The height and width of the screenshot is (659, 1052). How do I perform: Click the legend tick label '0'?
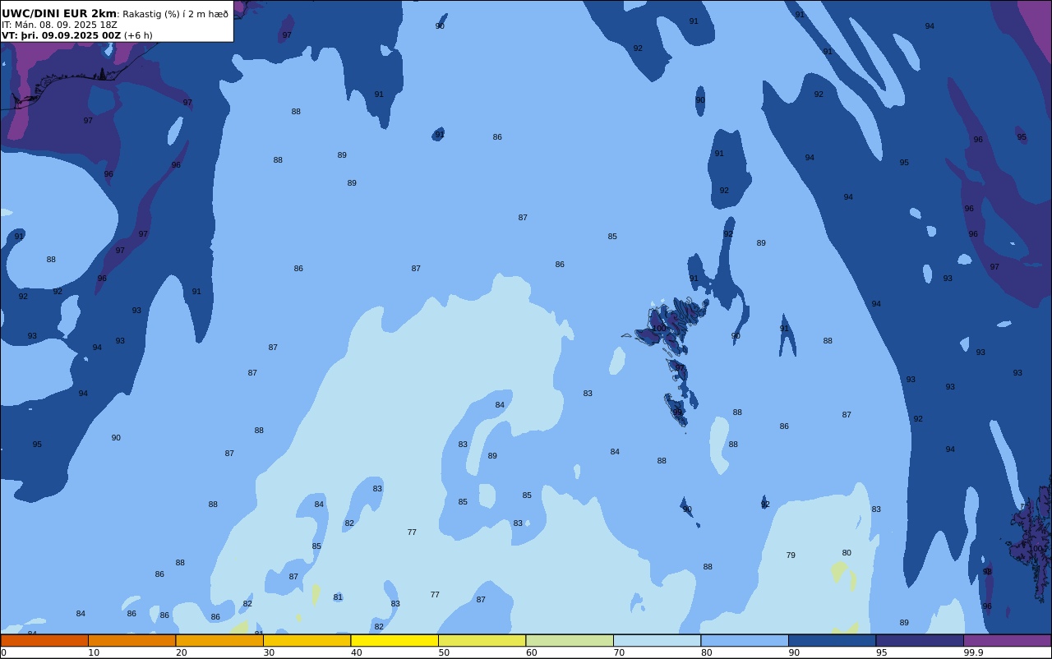pos(3,652)
